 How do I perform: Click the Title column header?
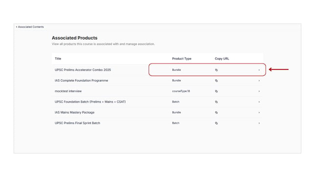[x=58, y=59]
